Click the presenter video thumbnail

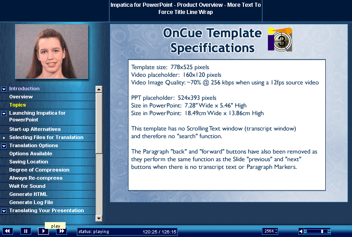(52, 51)
